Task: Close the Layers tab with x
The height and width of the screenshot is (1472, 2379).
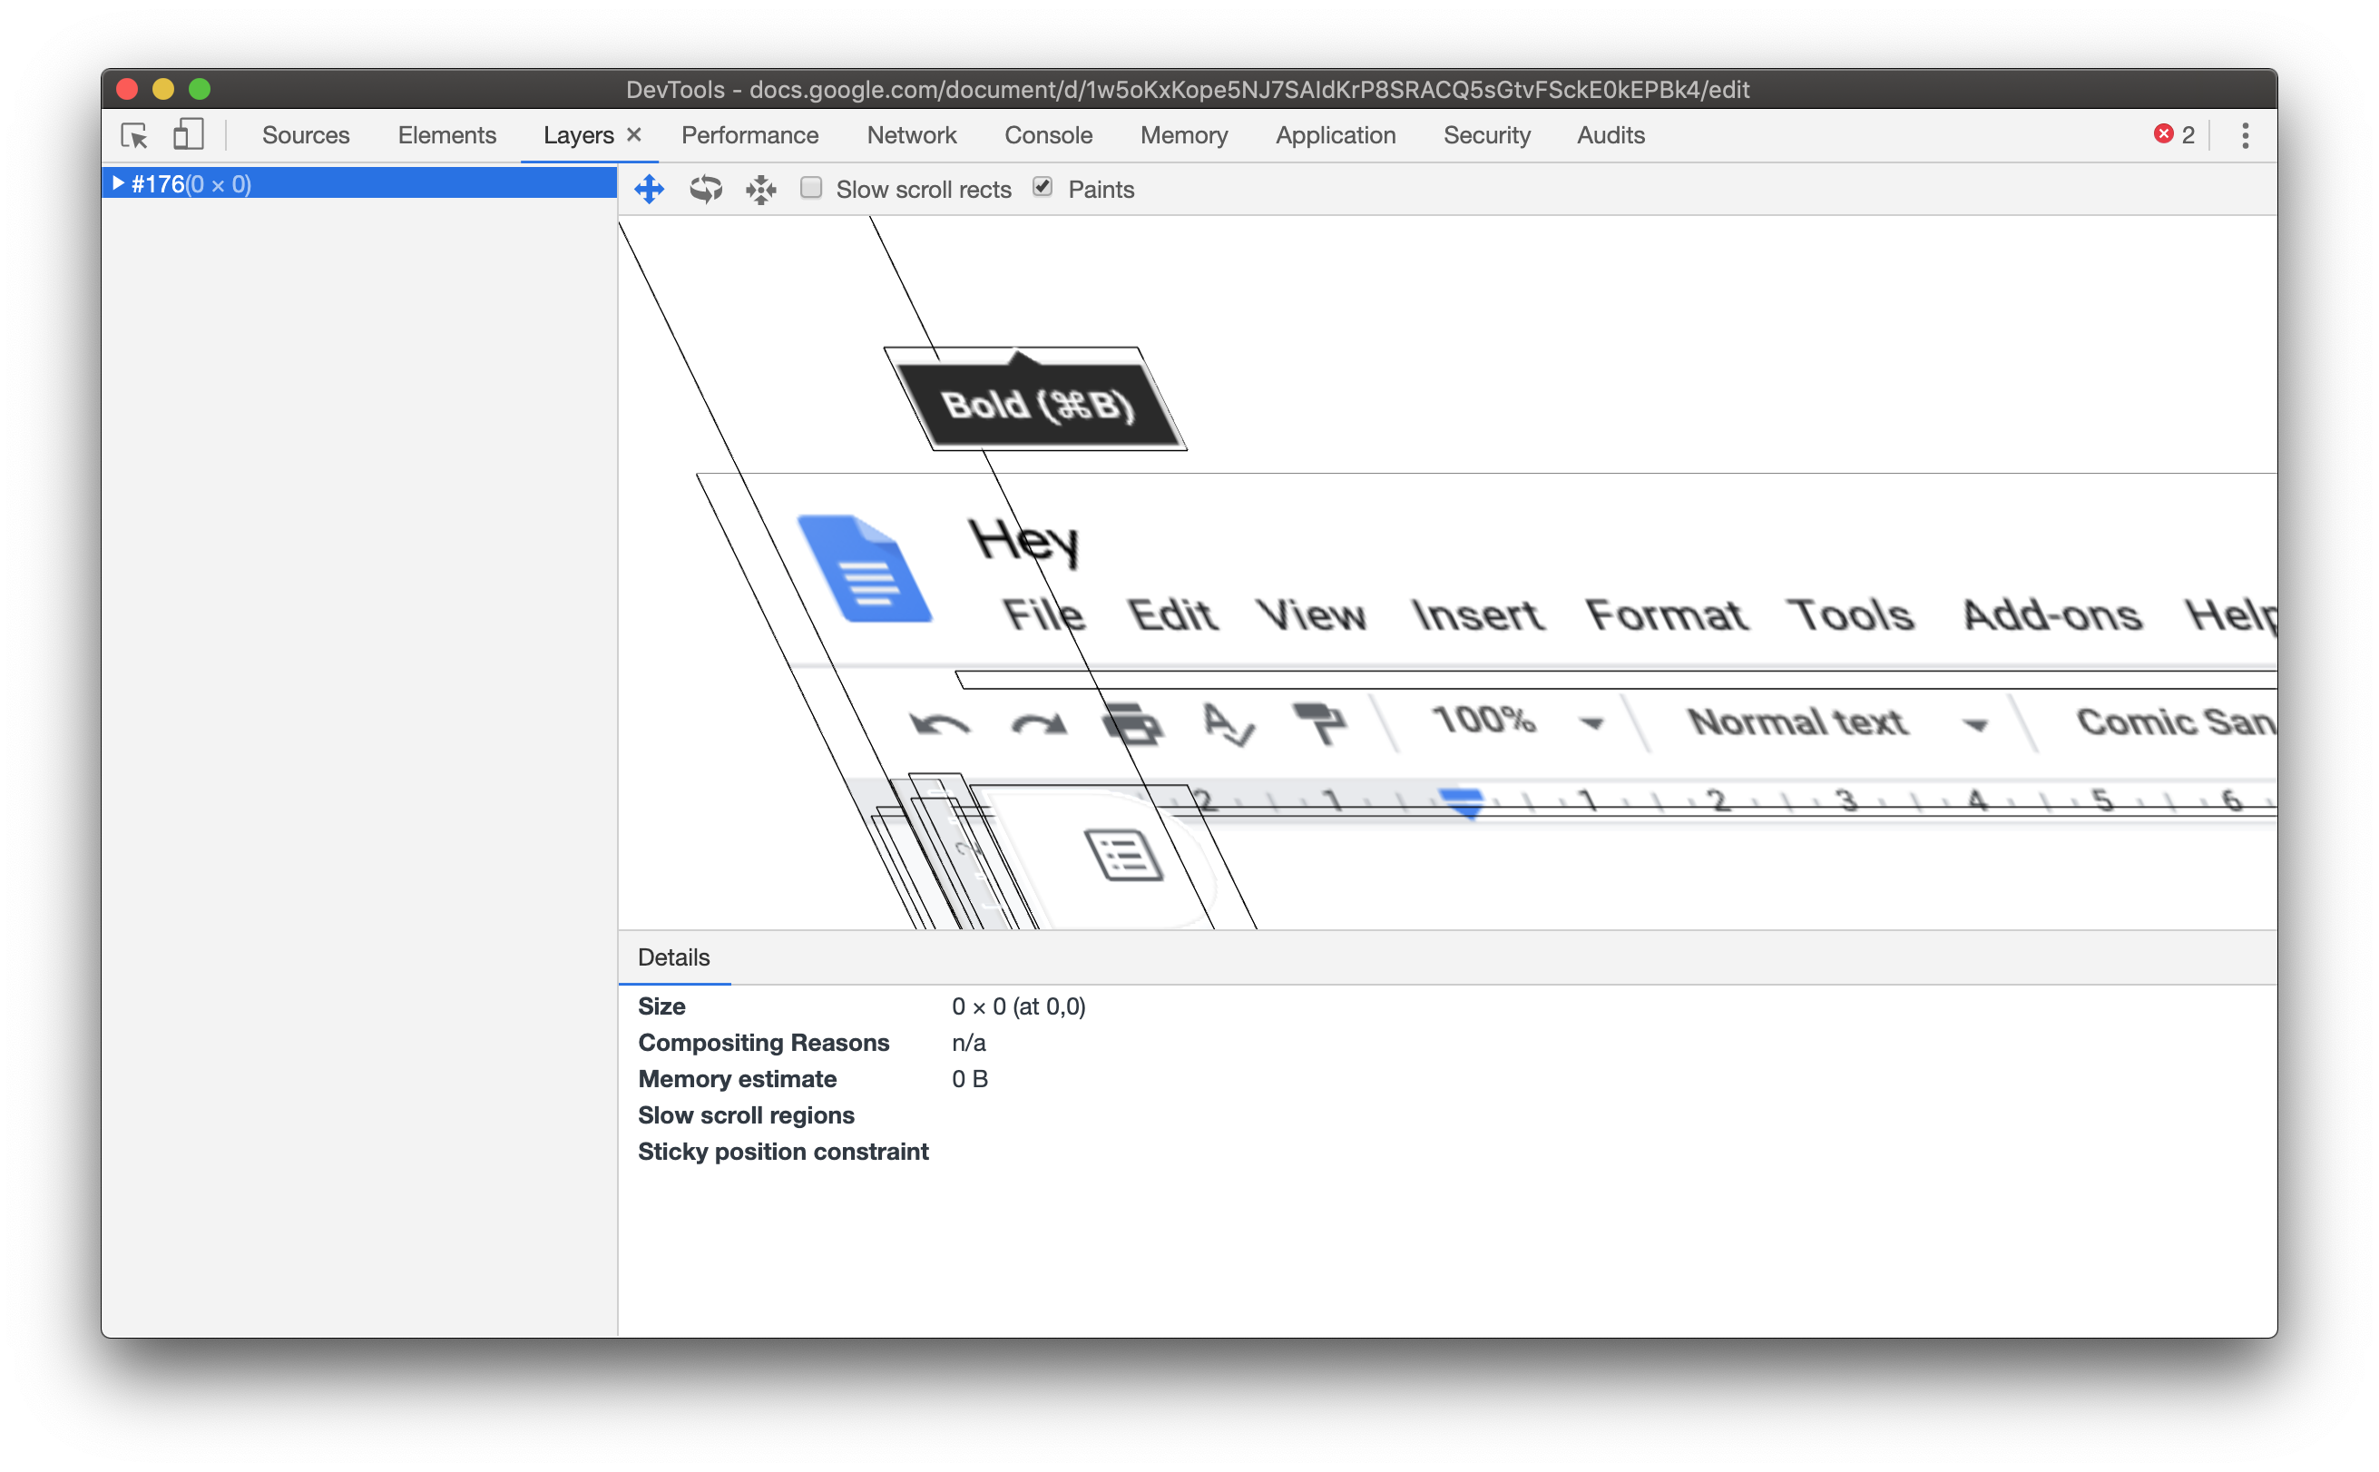Action: (x=633, y=134)
